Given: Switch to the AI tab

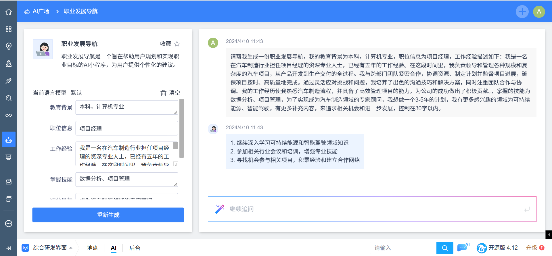Looking at the screenshot, I should click(x=114, y=248).
